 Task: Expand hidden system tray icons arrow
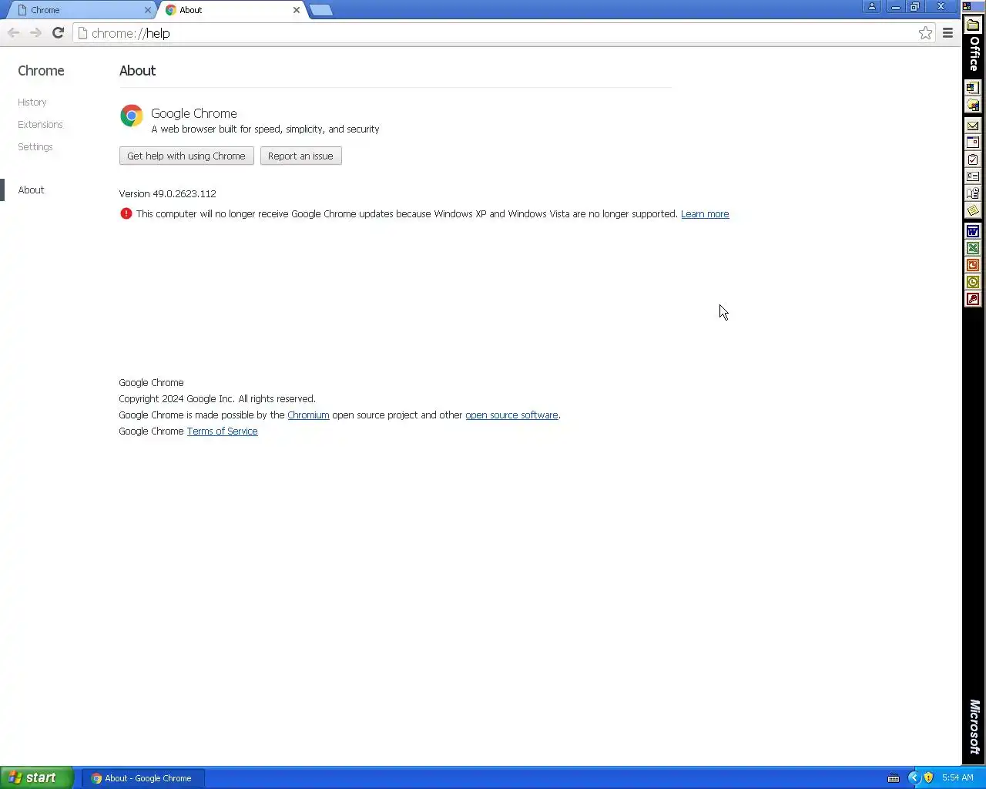point(914,778)
